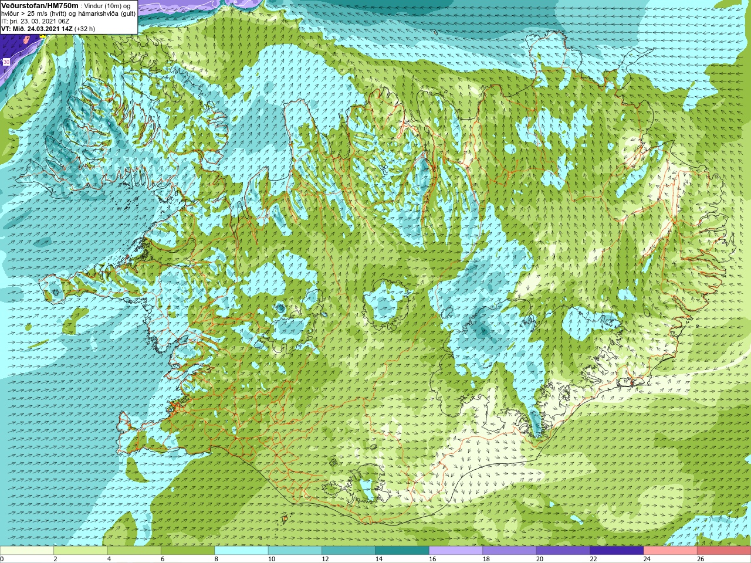Screen dimensions: 751x563
Task: Click the '30' gust contour label
Action: (6, 62)
